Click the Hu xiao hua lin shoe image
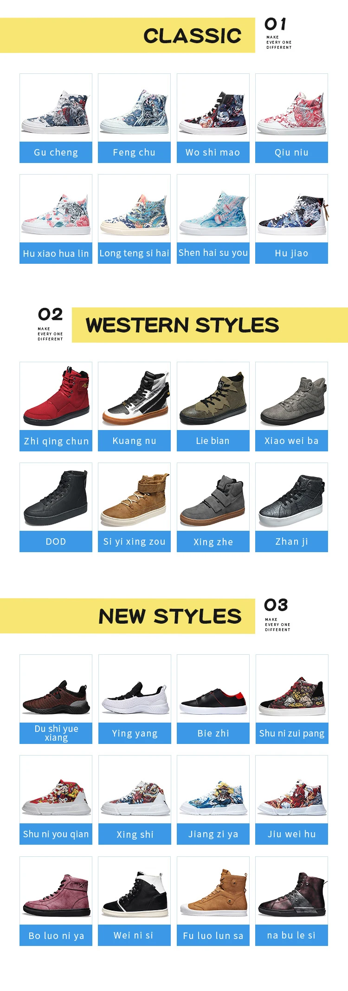 [x=56, y=209]
